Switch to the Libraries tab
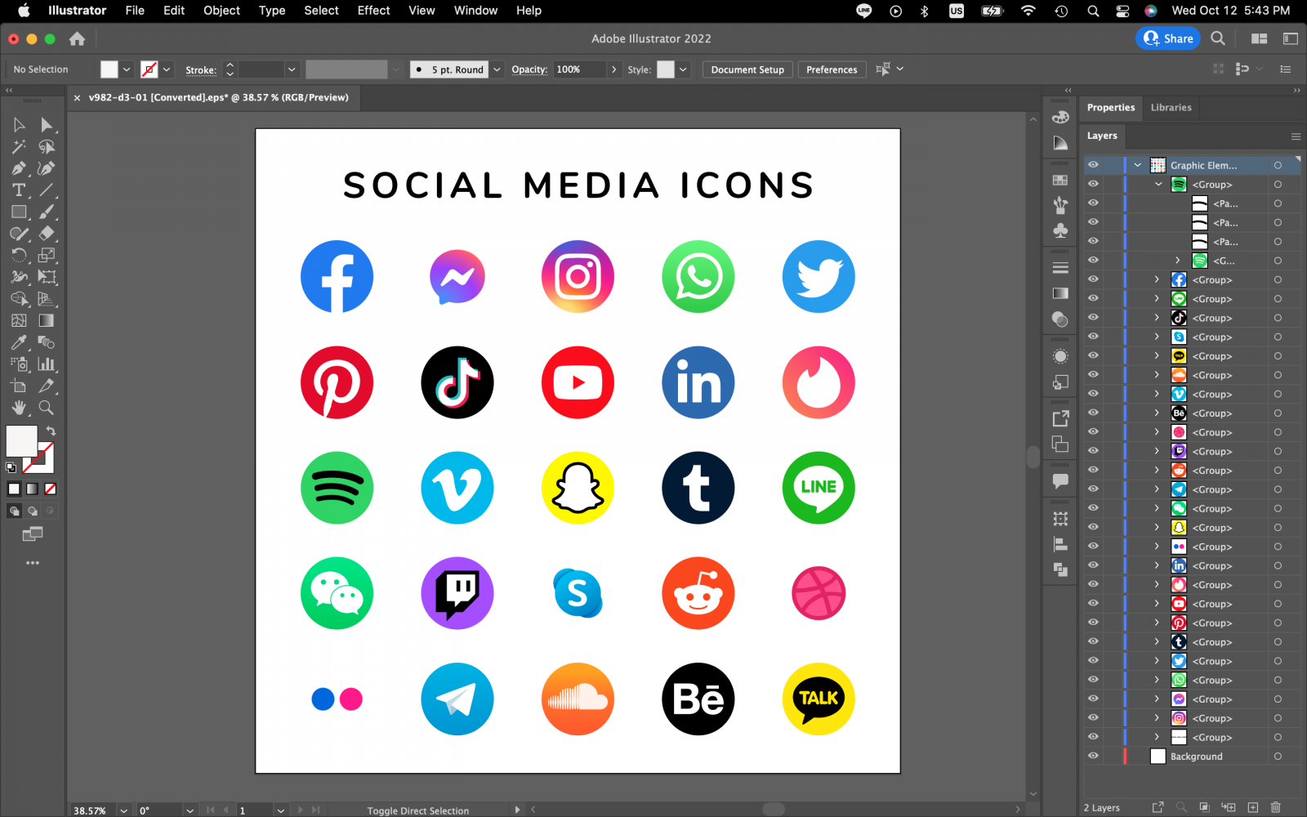Viewport: 1307px width, 817px height. [x=1171, y=108]
